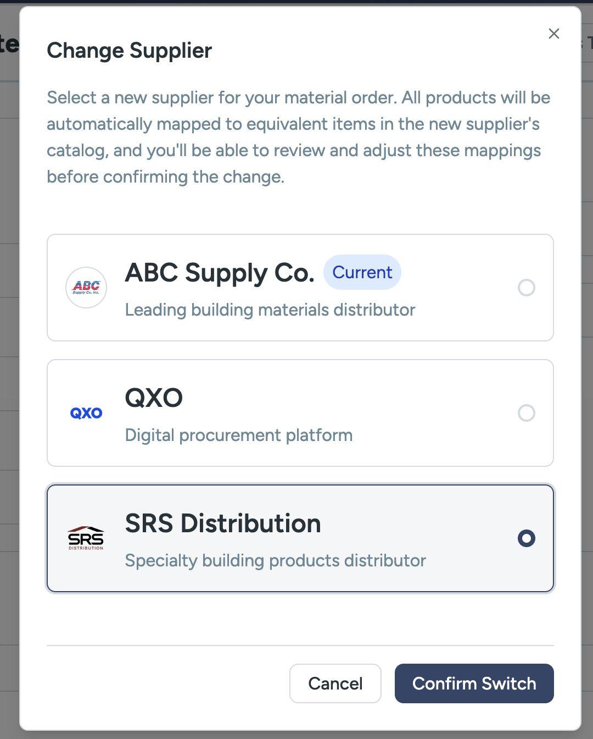Click the selected SRS Distribution radio button
The width and height of the screenshot is (593, 739).
pos(526,538)
